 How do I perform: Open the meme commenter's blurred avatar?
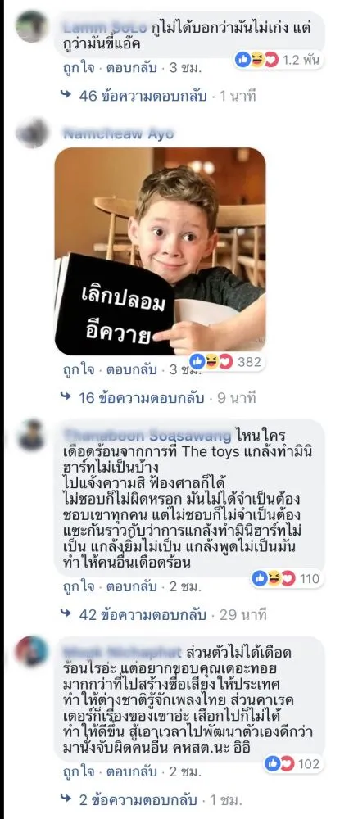(x=32, y=133)
